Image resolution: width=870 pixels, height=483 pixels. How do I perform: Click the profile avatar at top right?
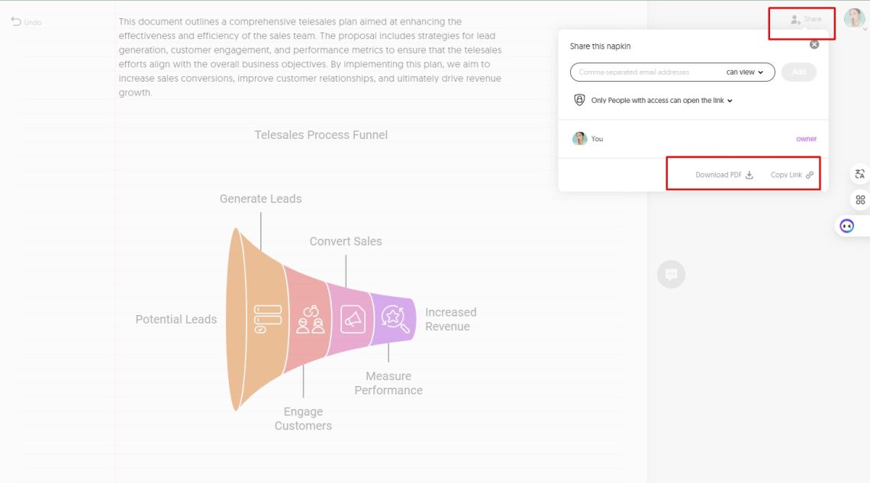[854, 19]
